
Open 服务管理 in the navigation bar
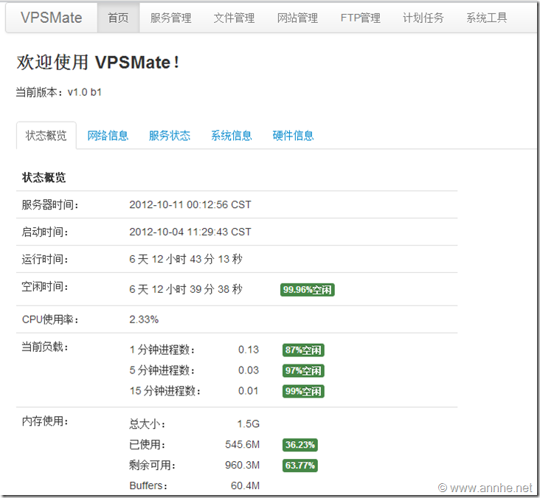(x=170, y=18)
